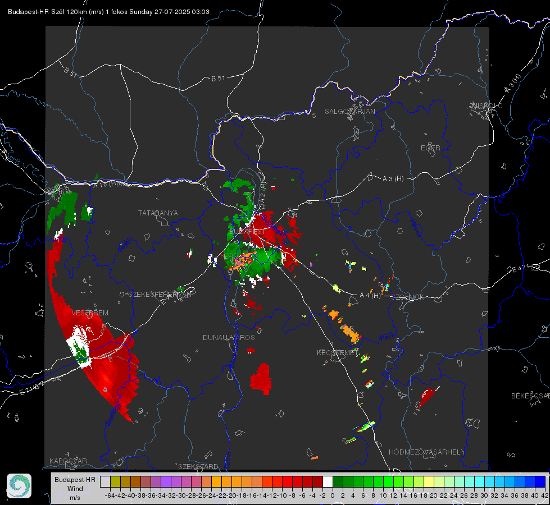550x505 pixels.
Task: Pick the bright red swatch between -10 and -8
Action: coord(287,481)
